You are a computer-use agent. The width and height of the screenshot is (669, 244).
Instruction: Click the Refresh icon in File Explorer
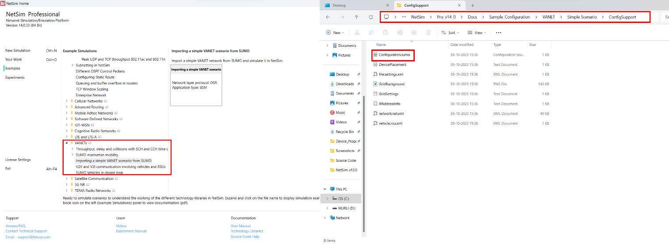point(371,17)
